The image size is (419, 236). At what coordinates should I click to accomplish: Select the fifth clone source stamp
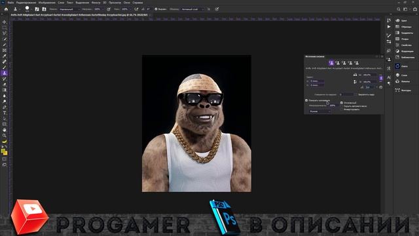point(356,63)
